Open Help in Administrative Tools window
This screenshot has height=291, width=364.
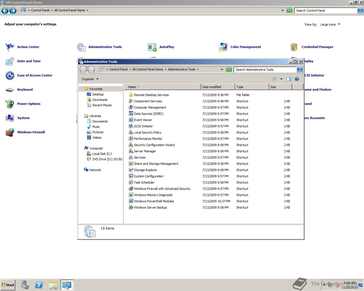pos(297,79)
